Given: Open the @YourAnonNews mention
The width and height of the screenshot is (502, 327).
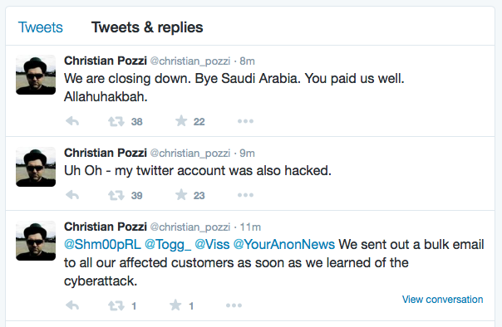Looking at the screenshot, I should [x=284, y=245].
